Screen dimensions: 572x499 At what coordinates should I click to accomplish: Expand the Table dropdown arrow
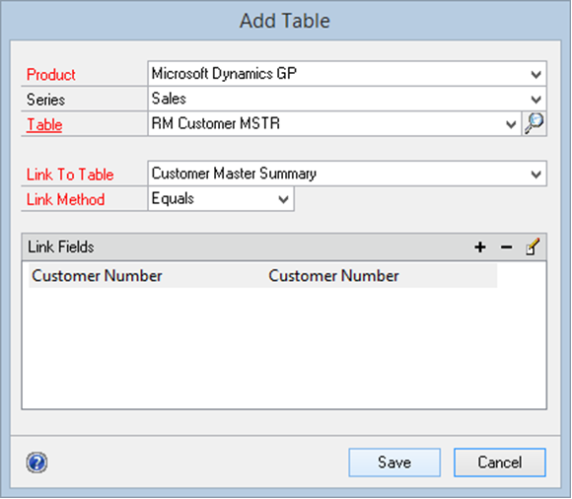pyautogui.click(x=511, y=124)
